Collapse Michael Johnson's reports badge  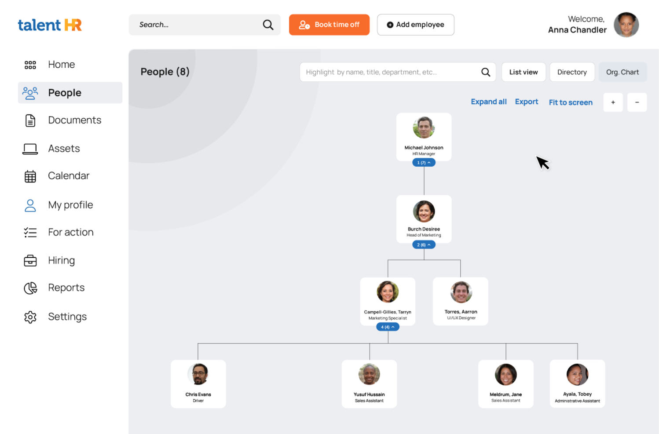pyautogui.click(x=424, y=163)
